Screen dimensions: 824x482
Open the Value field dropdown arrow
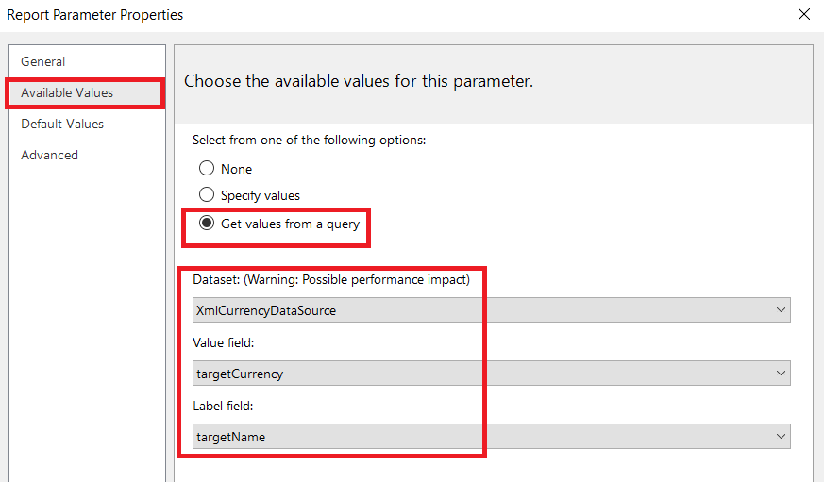(x=781, y=374)
